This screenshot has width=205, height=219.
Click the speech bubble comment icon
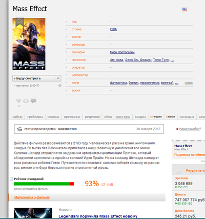tap(33, 101)
